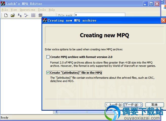Go back with the 上一步(B) button
Image resolution: width=166 pixels, height=121 pixels.
pos(114,105)
